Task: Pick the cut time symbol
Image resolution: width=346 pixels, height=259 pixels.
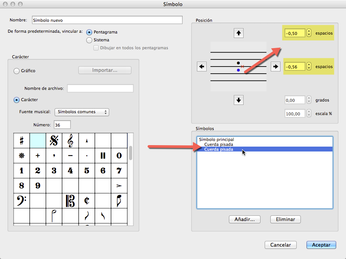Action: click(x=87, y=201)
